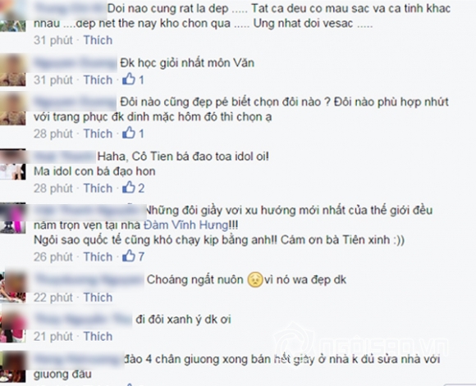Click the 21 phút timestamp
Screen dimensions: 476x386
click(53, 336)
